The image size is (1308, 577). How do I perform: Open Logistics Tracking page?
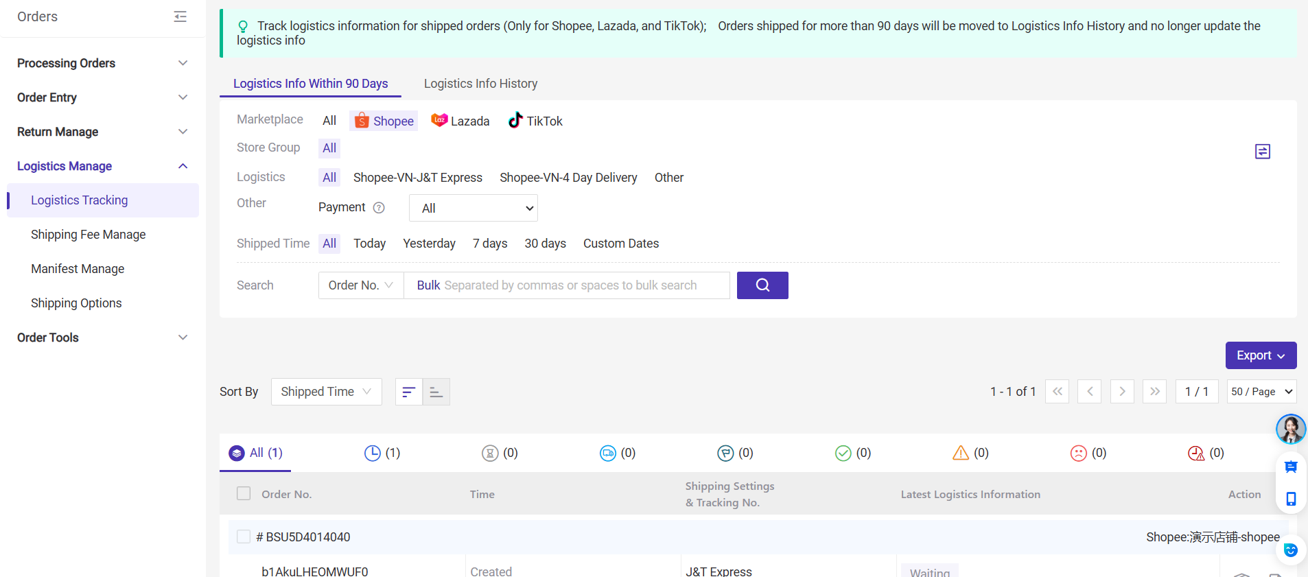[x=103, y=200]
